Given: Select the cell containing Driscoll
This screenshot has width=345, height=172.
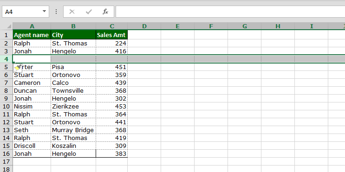Looking at the screenshot, I should (x=32, y=146).
